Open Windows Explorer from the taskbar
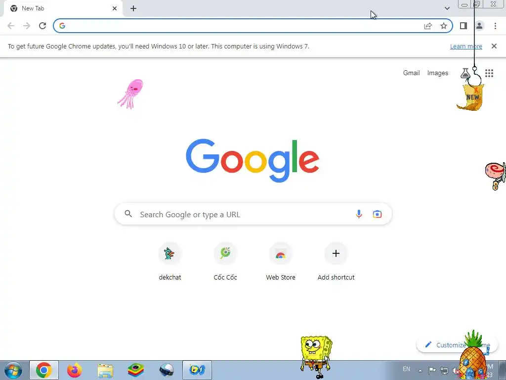The width and height of the screenshot is (506, 380). tap(105, 370)
